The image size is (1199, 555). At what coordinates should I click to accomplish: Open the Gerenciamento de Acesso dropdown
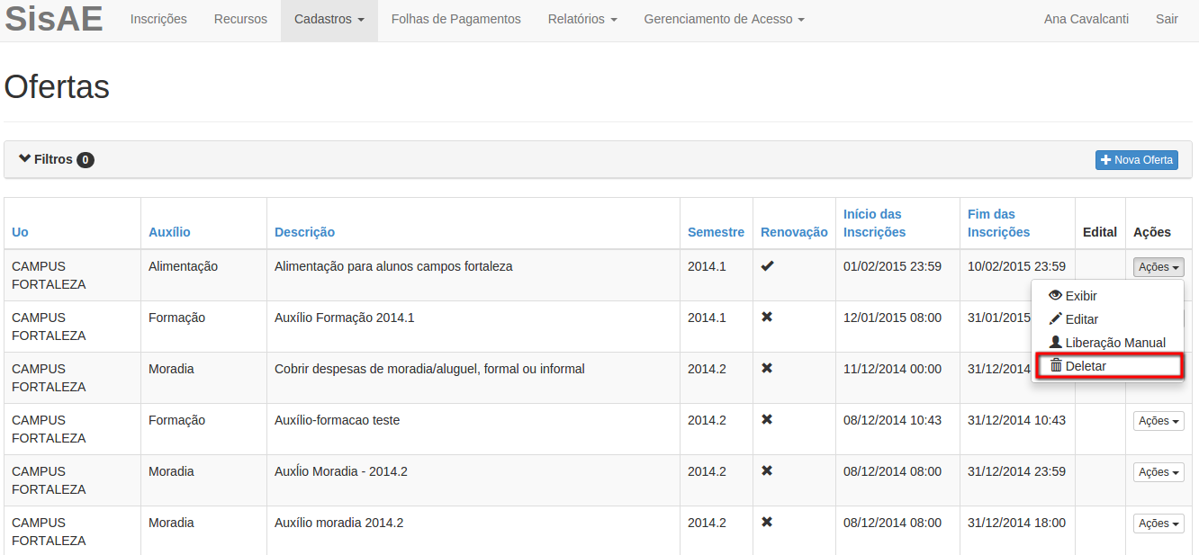click(725, 19)
